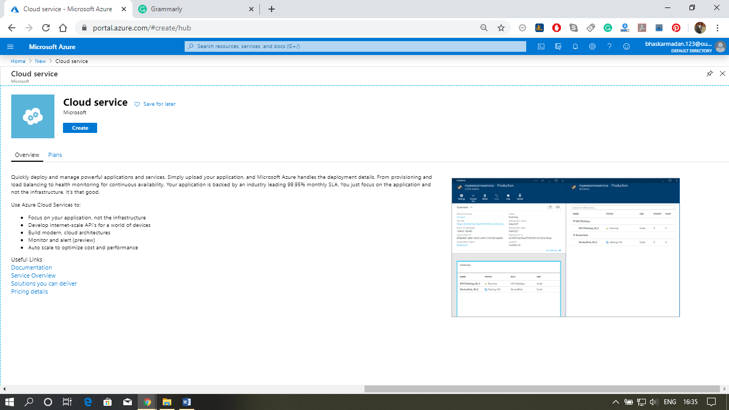Open the Azure account avatar menu

720,46
